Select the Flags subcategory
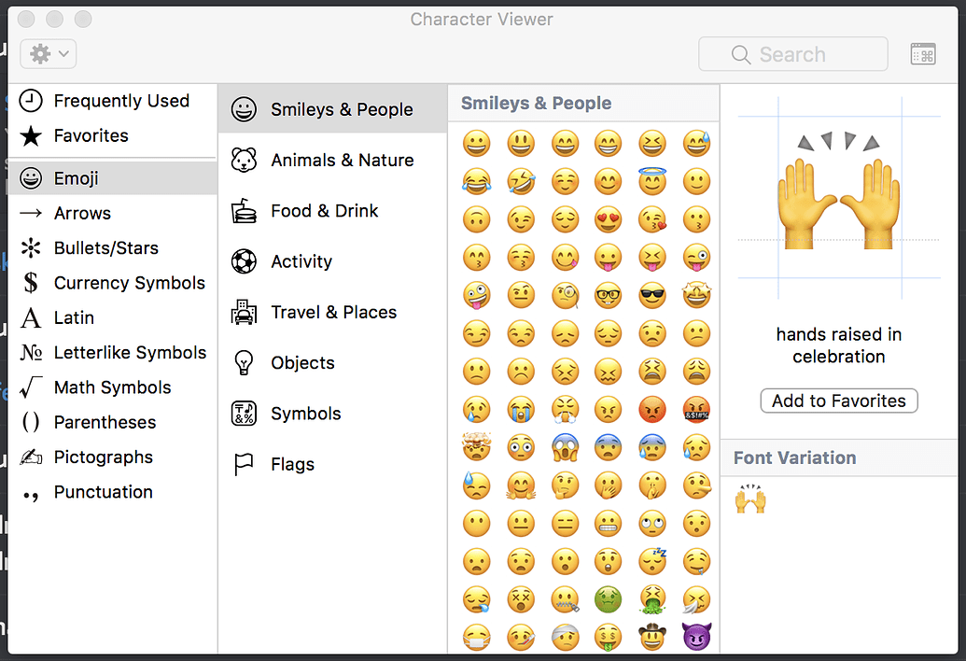The width and height of the screenshot is (966, 661). pos(292,465)
